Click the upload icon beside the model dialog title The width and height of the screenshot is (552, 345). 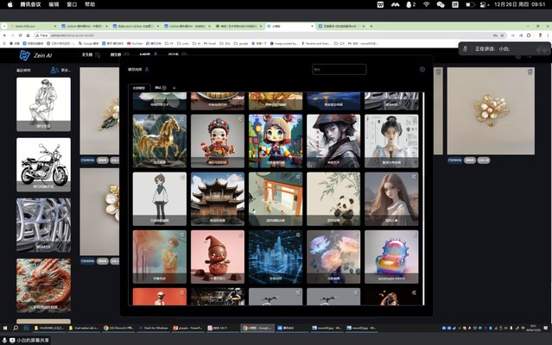click(x=146, y=69)
